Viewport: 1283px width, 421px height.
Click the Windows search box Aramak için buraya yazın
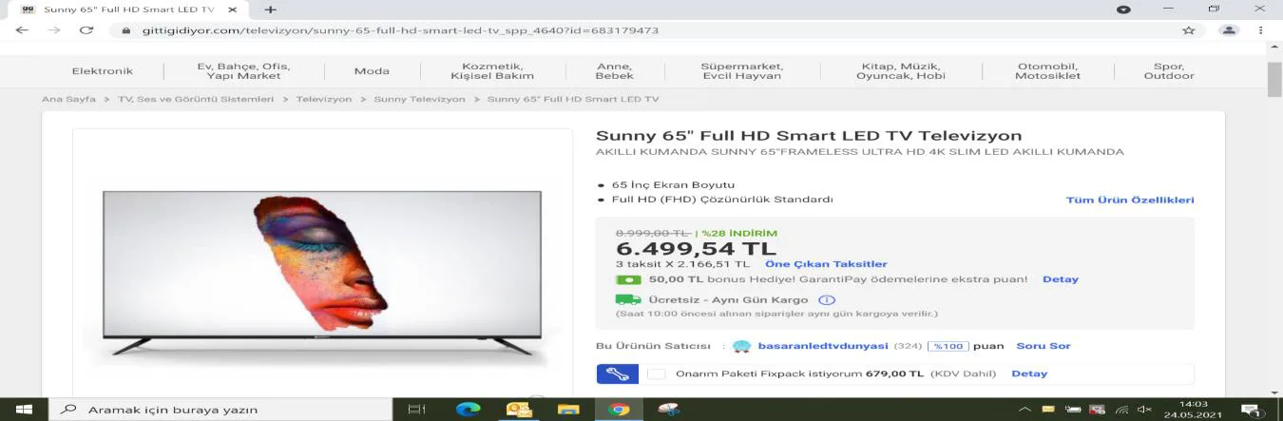point(220,410)
